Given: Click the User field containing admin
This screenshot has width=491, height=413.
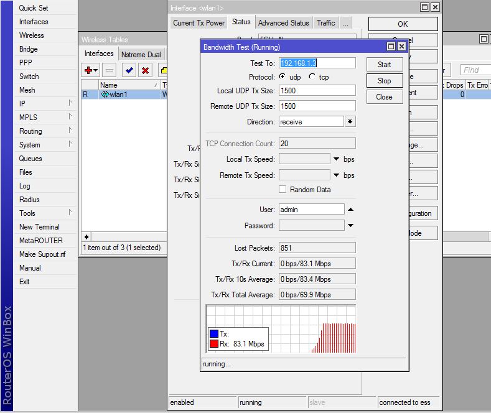Looking at the screenshot, I should 312,210.
